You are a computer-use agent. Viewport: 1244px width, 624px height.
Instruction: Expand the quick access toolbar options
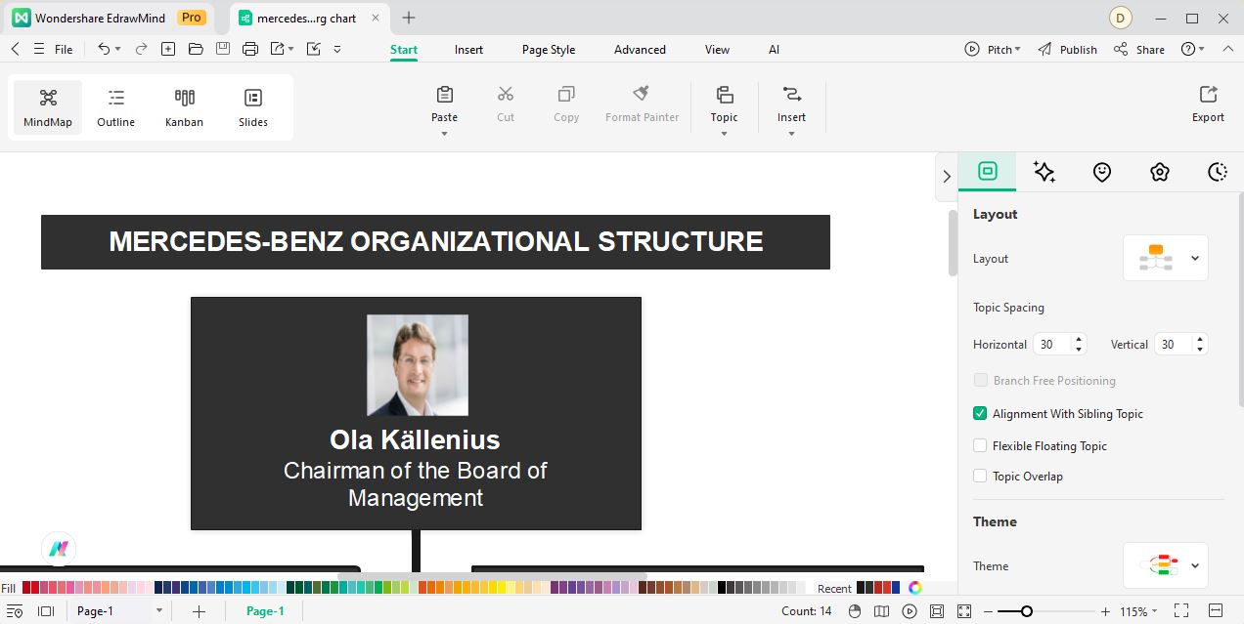tap(337, 49)
